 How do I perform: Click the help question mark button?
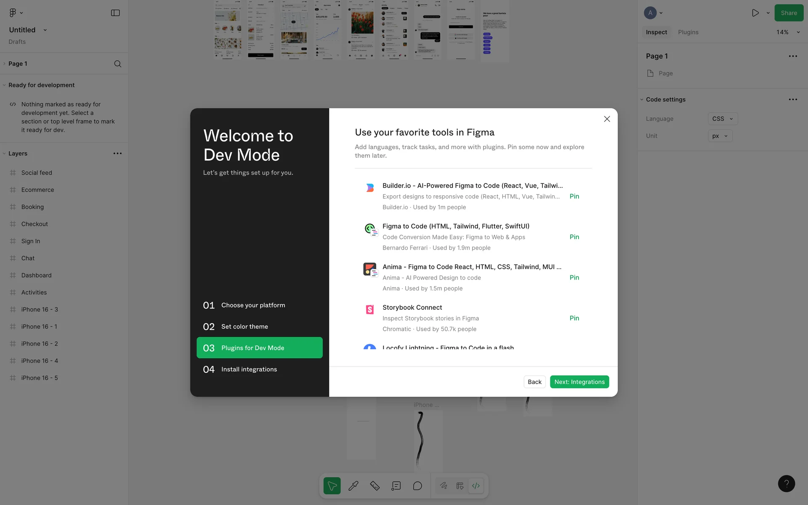coord(786,484)
